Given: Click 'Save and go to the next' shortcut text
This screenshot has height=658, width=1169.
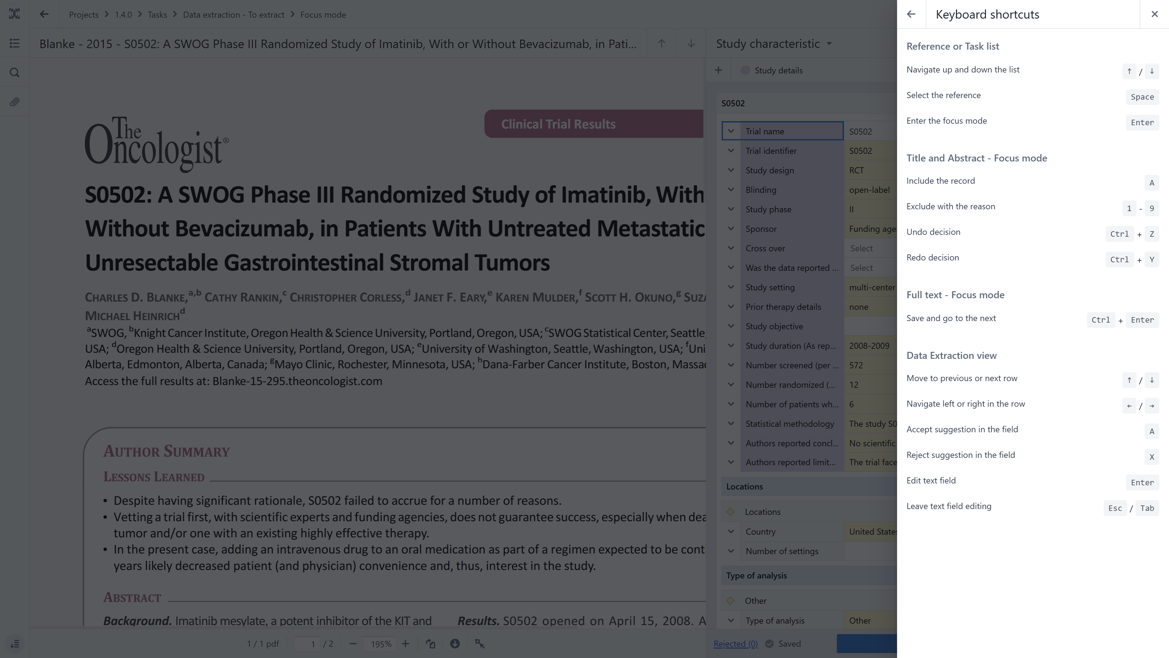Looking at the screenshot, I should (951, 318).
